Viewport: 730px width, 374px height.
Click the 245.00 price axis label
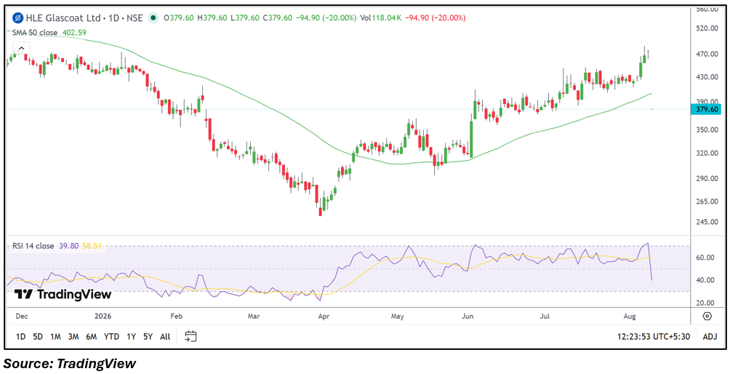point(708,222)
